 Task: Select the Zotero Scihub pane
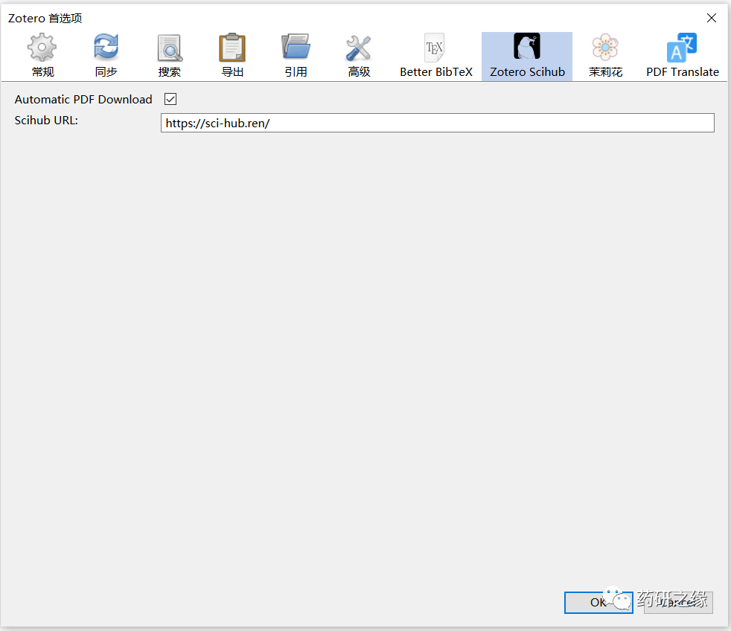pos(527,56)
